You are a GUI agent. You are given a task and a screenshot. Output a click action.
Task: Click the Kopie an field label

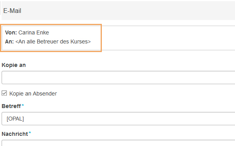pyautogui.click(x=14, y=65)
